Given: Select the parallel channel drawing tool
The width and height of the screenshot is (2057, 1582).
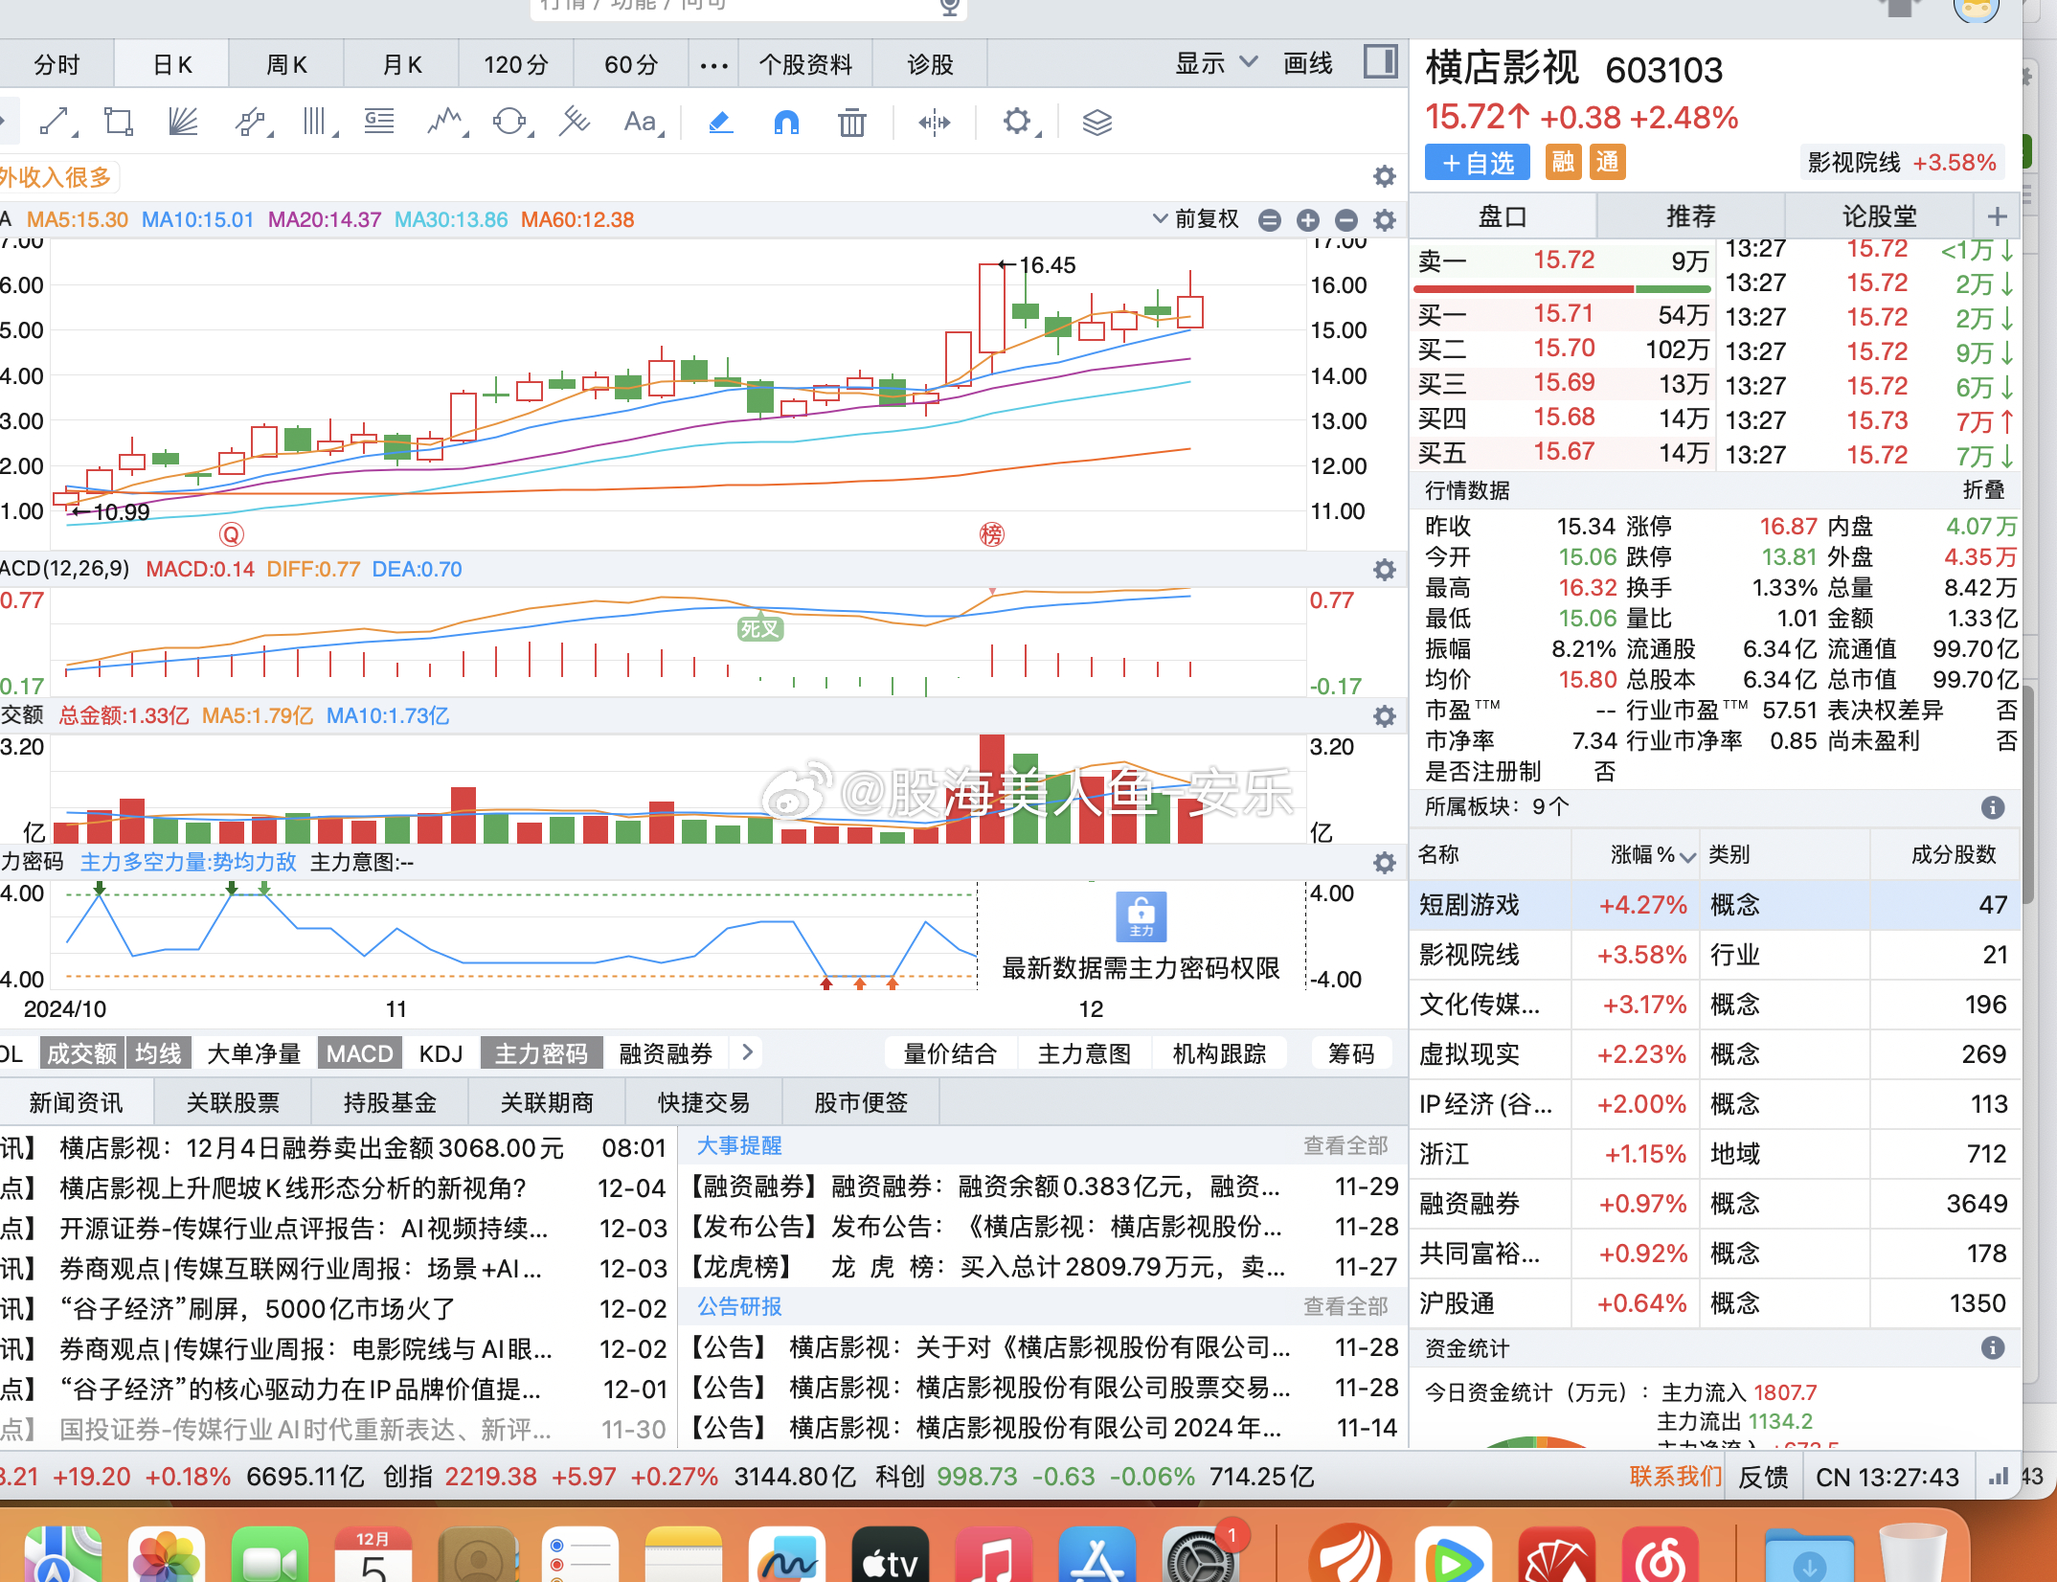Looking at the screenshot, I should point(252,122).
